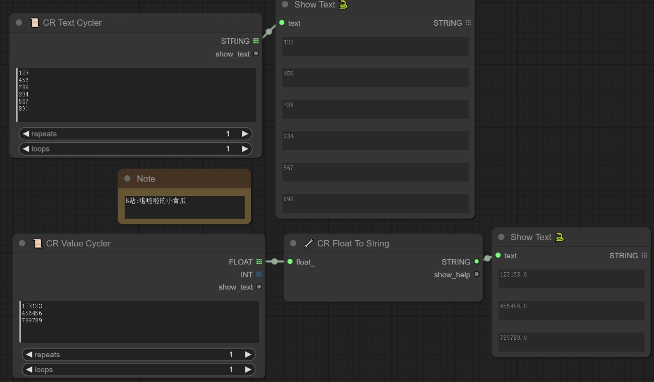Collapse the Note node using its title dot

(x=127, y=179)
